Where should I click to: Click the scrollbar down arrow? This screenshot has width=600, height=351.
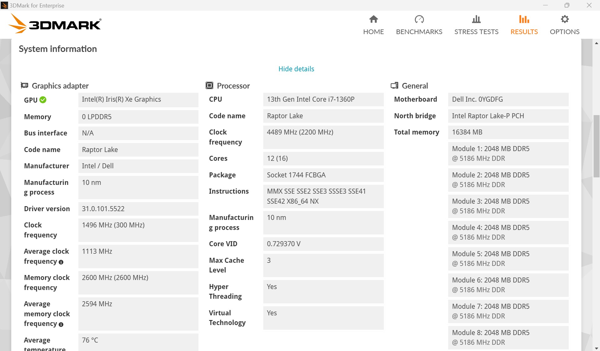point(596,348)
